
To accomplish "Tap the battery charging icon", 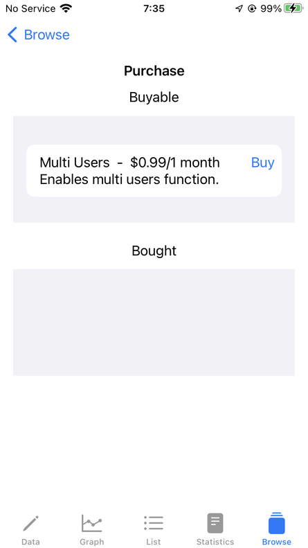I will [293, 8].
